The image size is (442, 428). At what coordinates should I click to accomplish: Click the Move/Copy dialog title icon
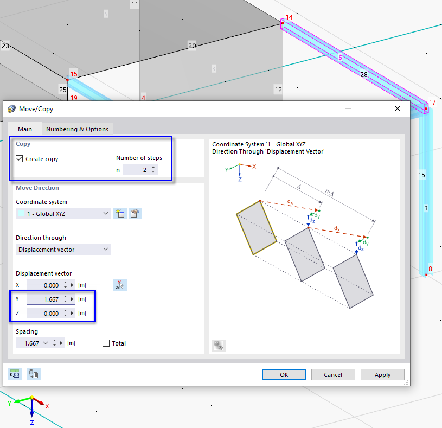tap(11, 109)
